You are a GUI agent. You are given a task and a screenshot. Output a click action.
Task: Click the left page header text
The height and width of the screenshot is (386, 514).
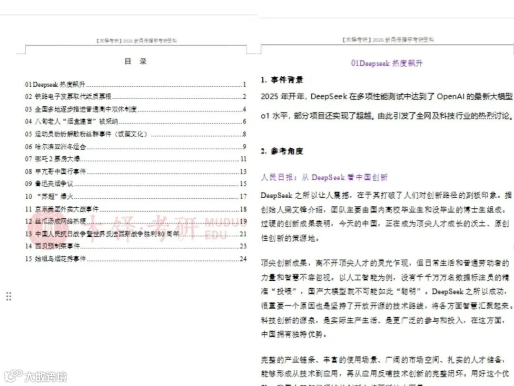coord(137,41)
